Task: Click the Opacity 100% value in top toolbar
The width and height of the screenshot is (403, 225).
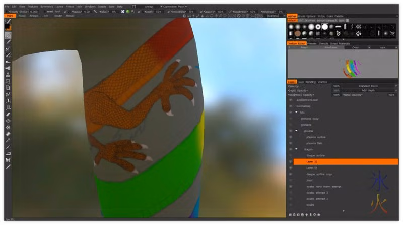Action: (220, 12)
